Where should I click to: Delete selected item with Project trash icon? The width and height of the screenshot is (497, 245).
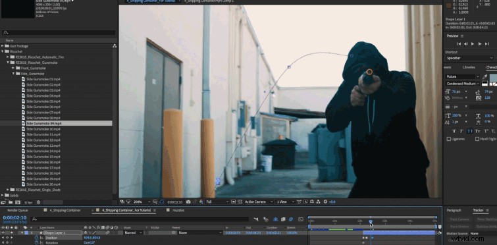pyautogui.click(x=38, y=202)
